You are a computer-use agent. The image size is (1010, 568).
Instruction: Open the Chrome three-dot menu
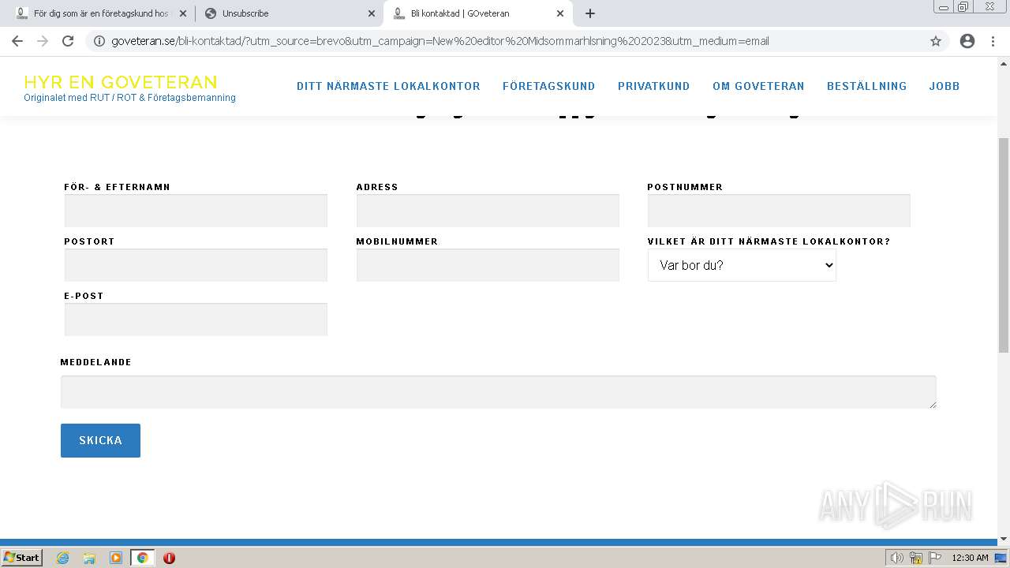click(x=993, y=41)
